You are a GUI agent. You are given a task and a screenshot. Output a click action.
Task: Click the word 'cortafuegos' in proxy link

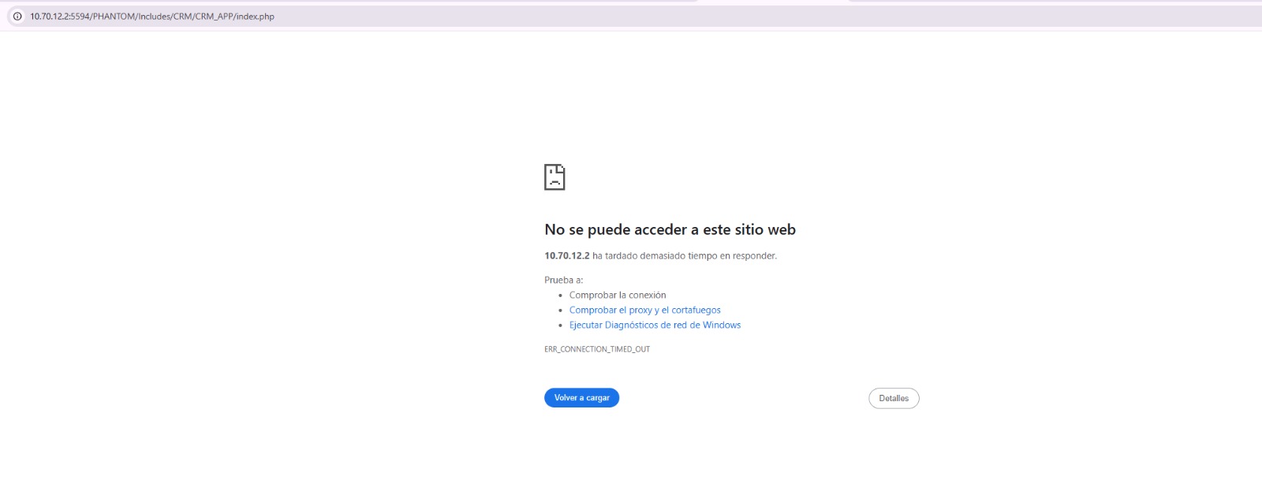click(696, 310)
